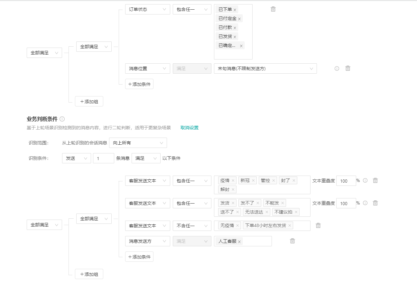417x282 pixels.
Task: Open the 发送 dropdown in 识别条件
Action: (77, 158)
